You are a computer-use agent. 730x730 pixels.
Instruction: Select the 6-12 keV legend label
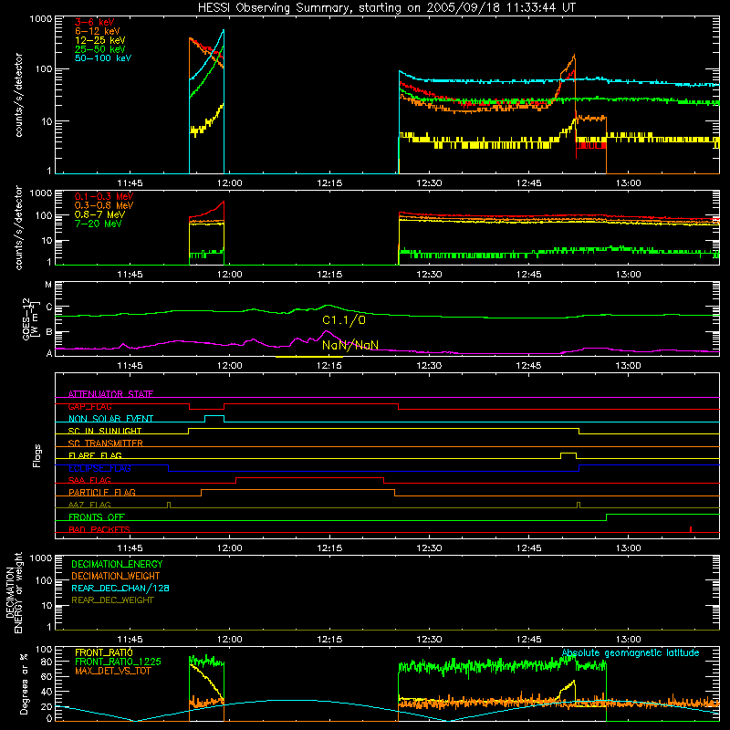pos(97,31)
